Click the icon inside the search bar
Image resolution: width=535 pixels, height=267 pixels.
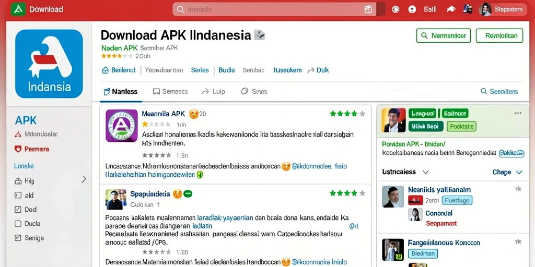pos(368,9)
